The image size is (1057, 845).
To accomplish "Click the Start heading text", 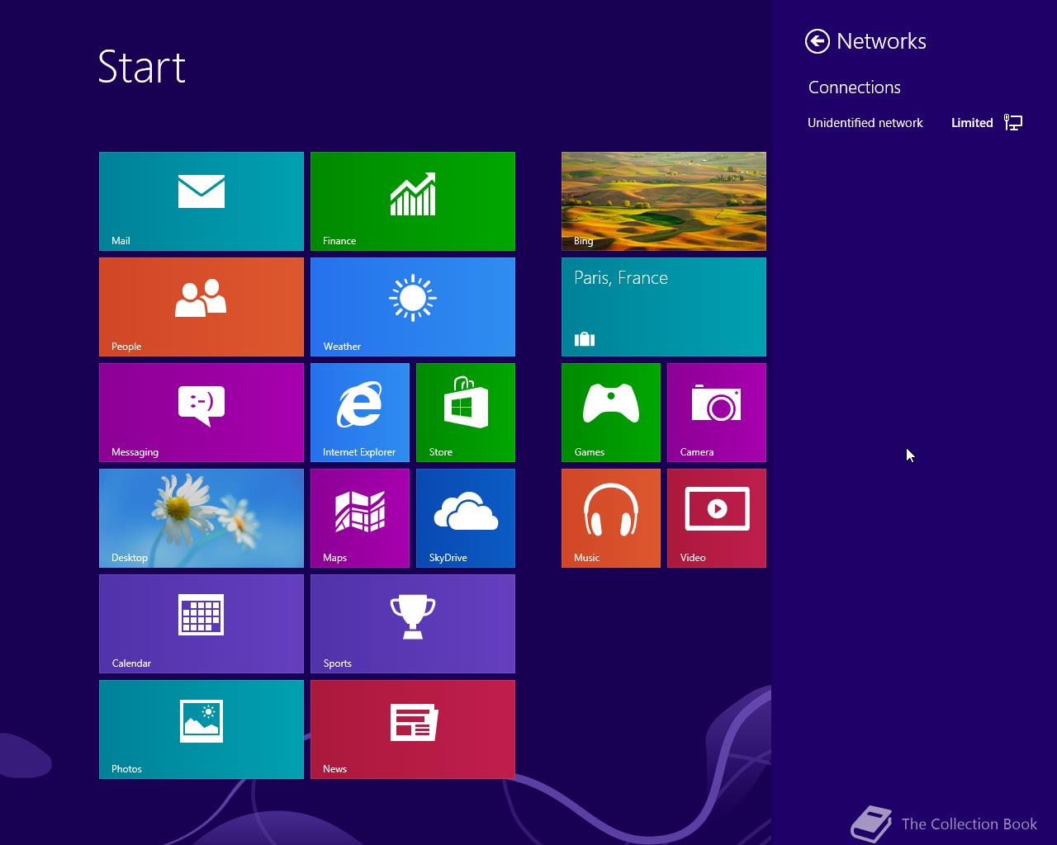I will 142,67.
